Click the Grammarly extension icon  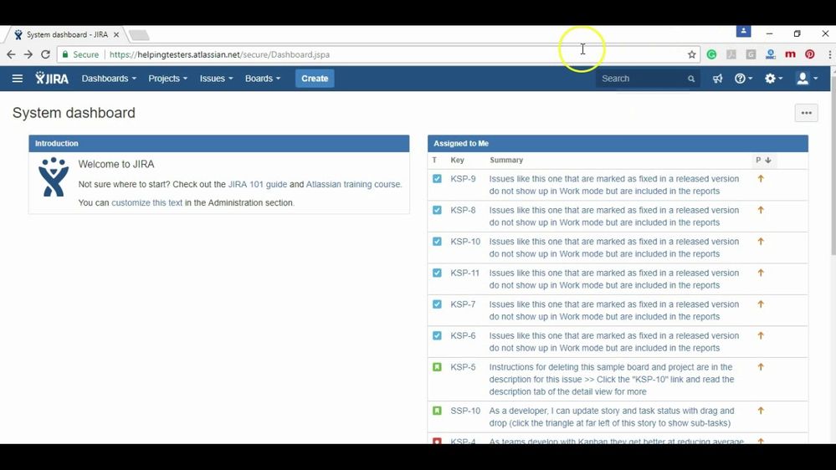click(711, 54)
